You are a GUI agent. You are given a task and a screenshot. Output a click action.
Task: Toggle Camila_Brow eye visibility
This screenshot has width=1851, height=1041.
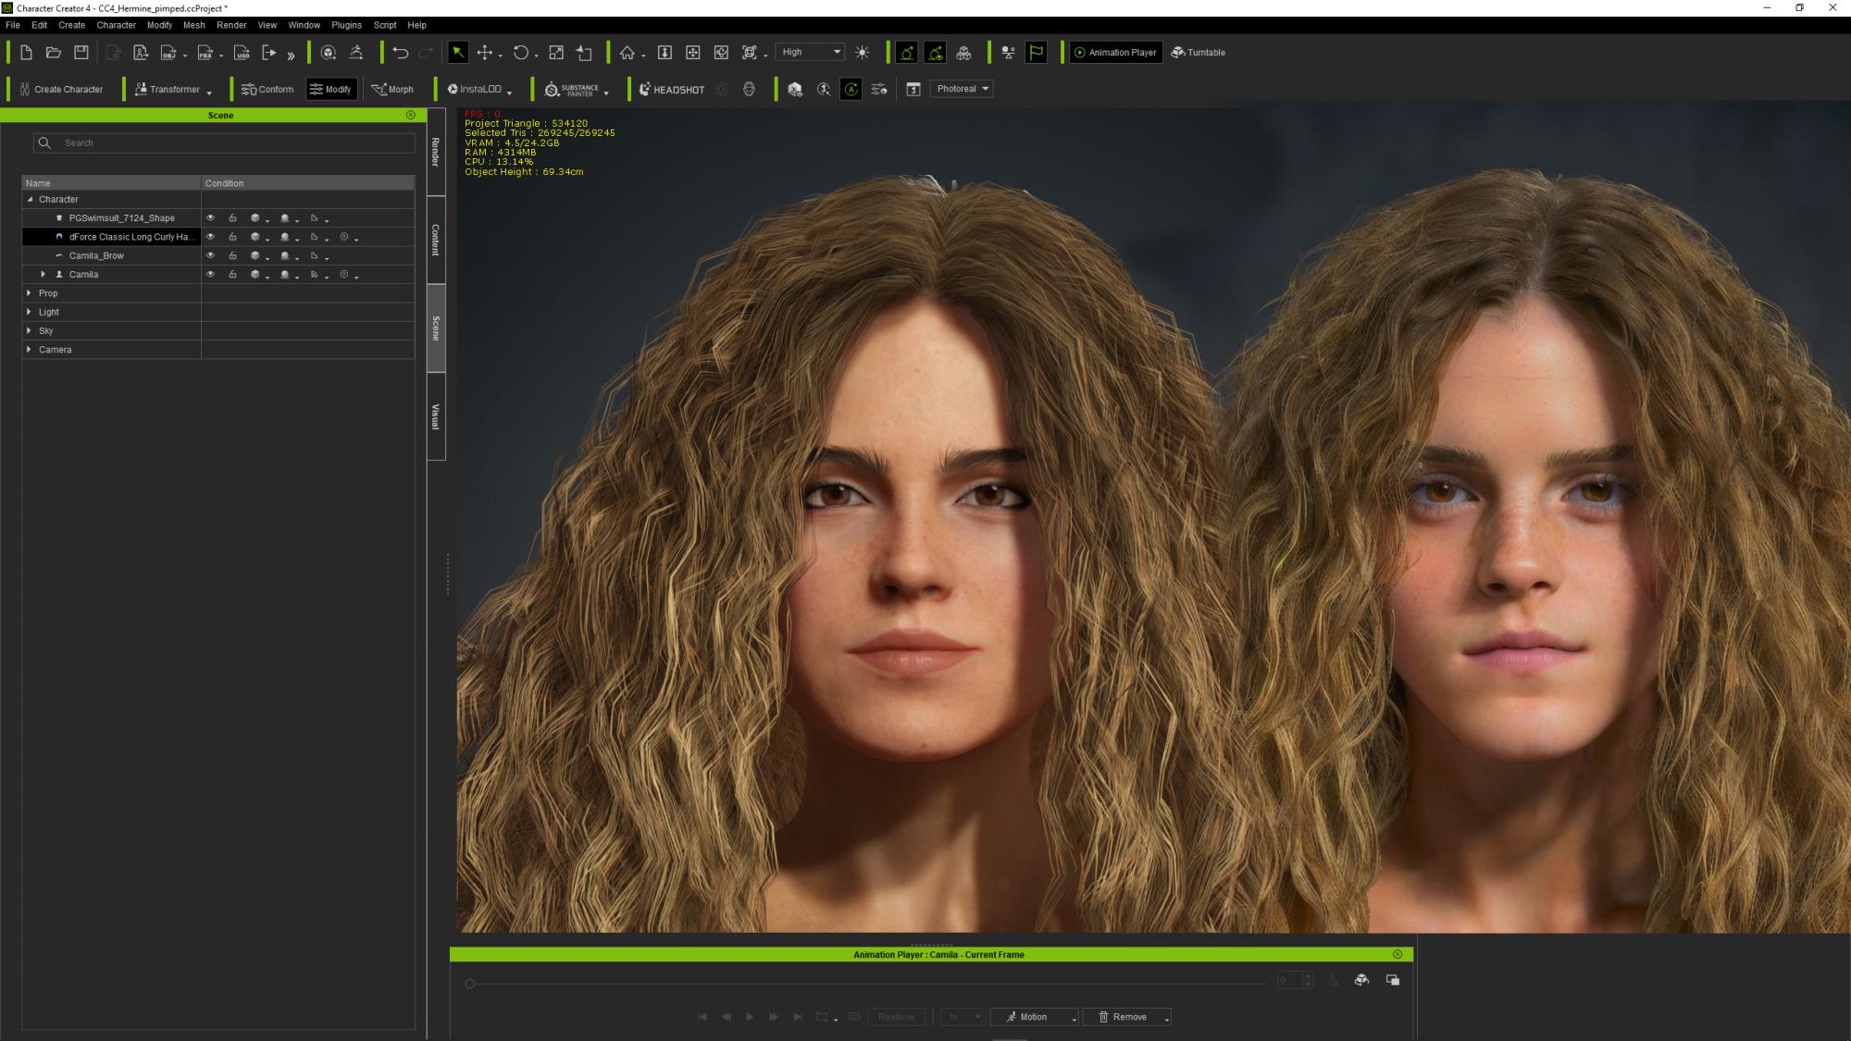click(x=210, y=255)
